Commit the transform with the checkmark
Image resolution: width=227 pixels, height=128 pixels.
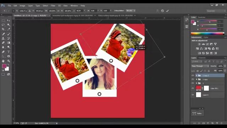tap(167, 11)
